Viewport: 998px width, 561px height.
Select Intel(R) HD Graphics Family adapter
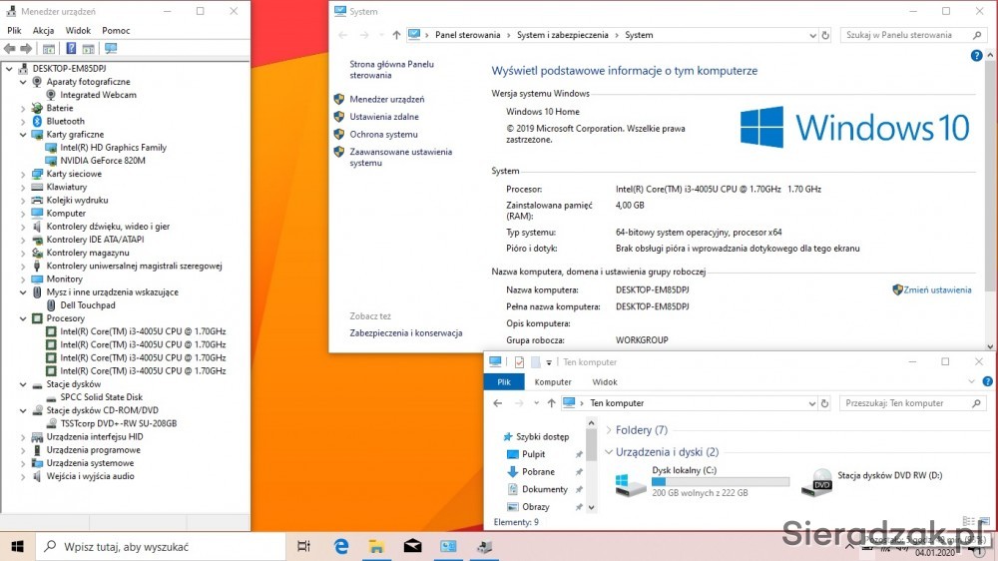tap(114, 148)
